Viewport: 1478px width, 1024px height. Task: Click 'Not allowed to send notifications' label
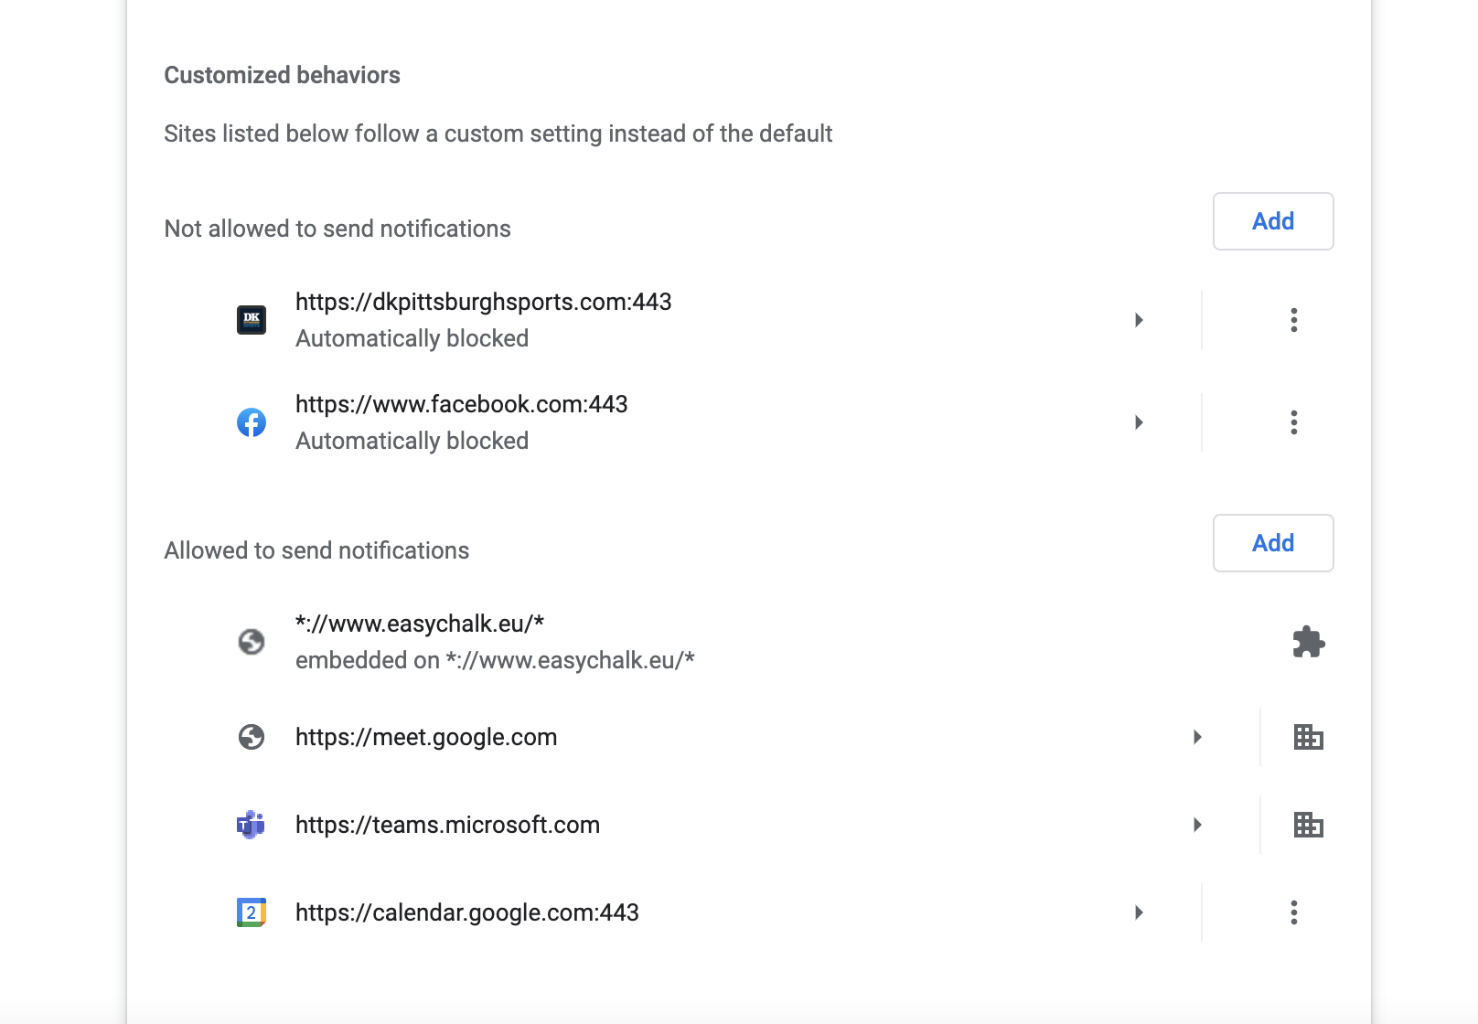pyautogui.click(x=337, y=229)
